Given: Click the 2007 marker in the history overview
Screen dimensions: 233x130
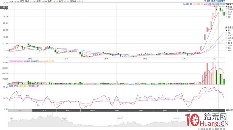Looking at the screenshot, I should click(x=120, y=118).
